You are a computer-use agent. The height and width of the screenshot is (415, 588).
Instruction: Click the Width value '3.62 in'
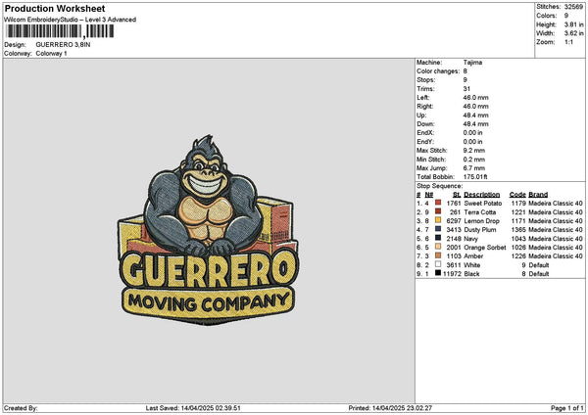coord(573,33)
